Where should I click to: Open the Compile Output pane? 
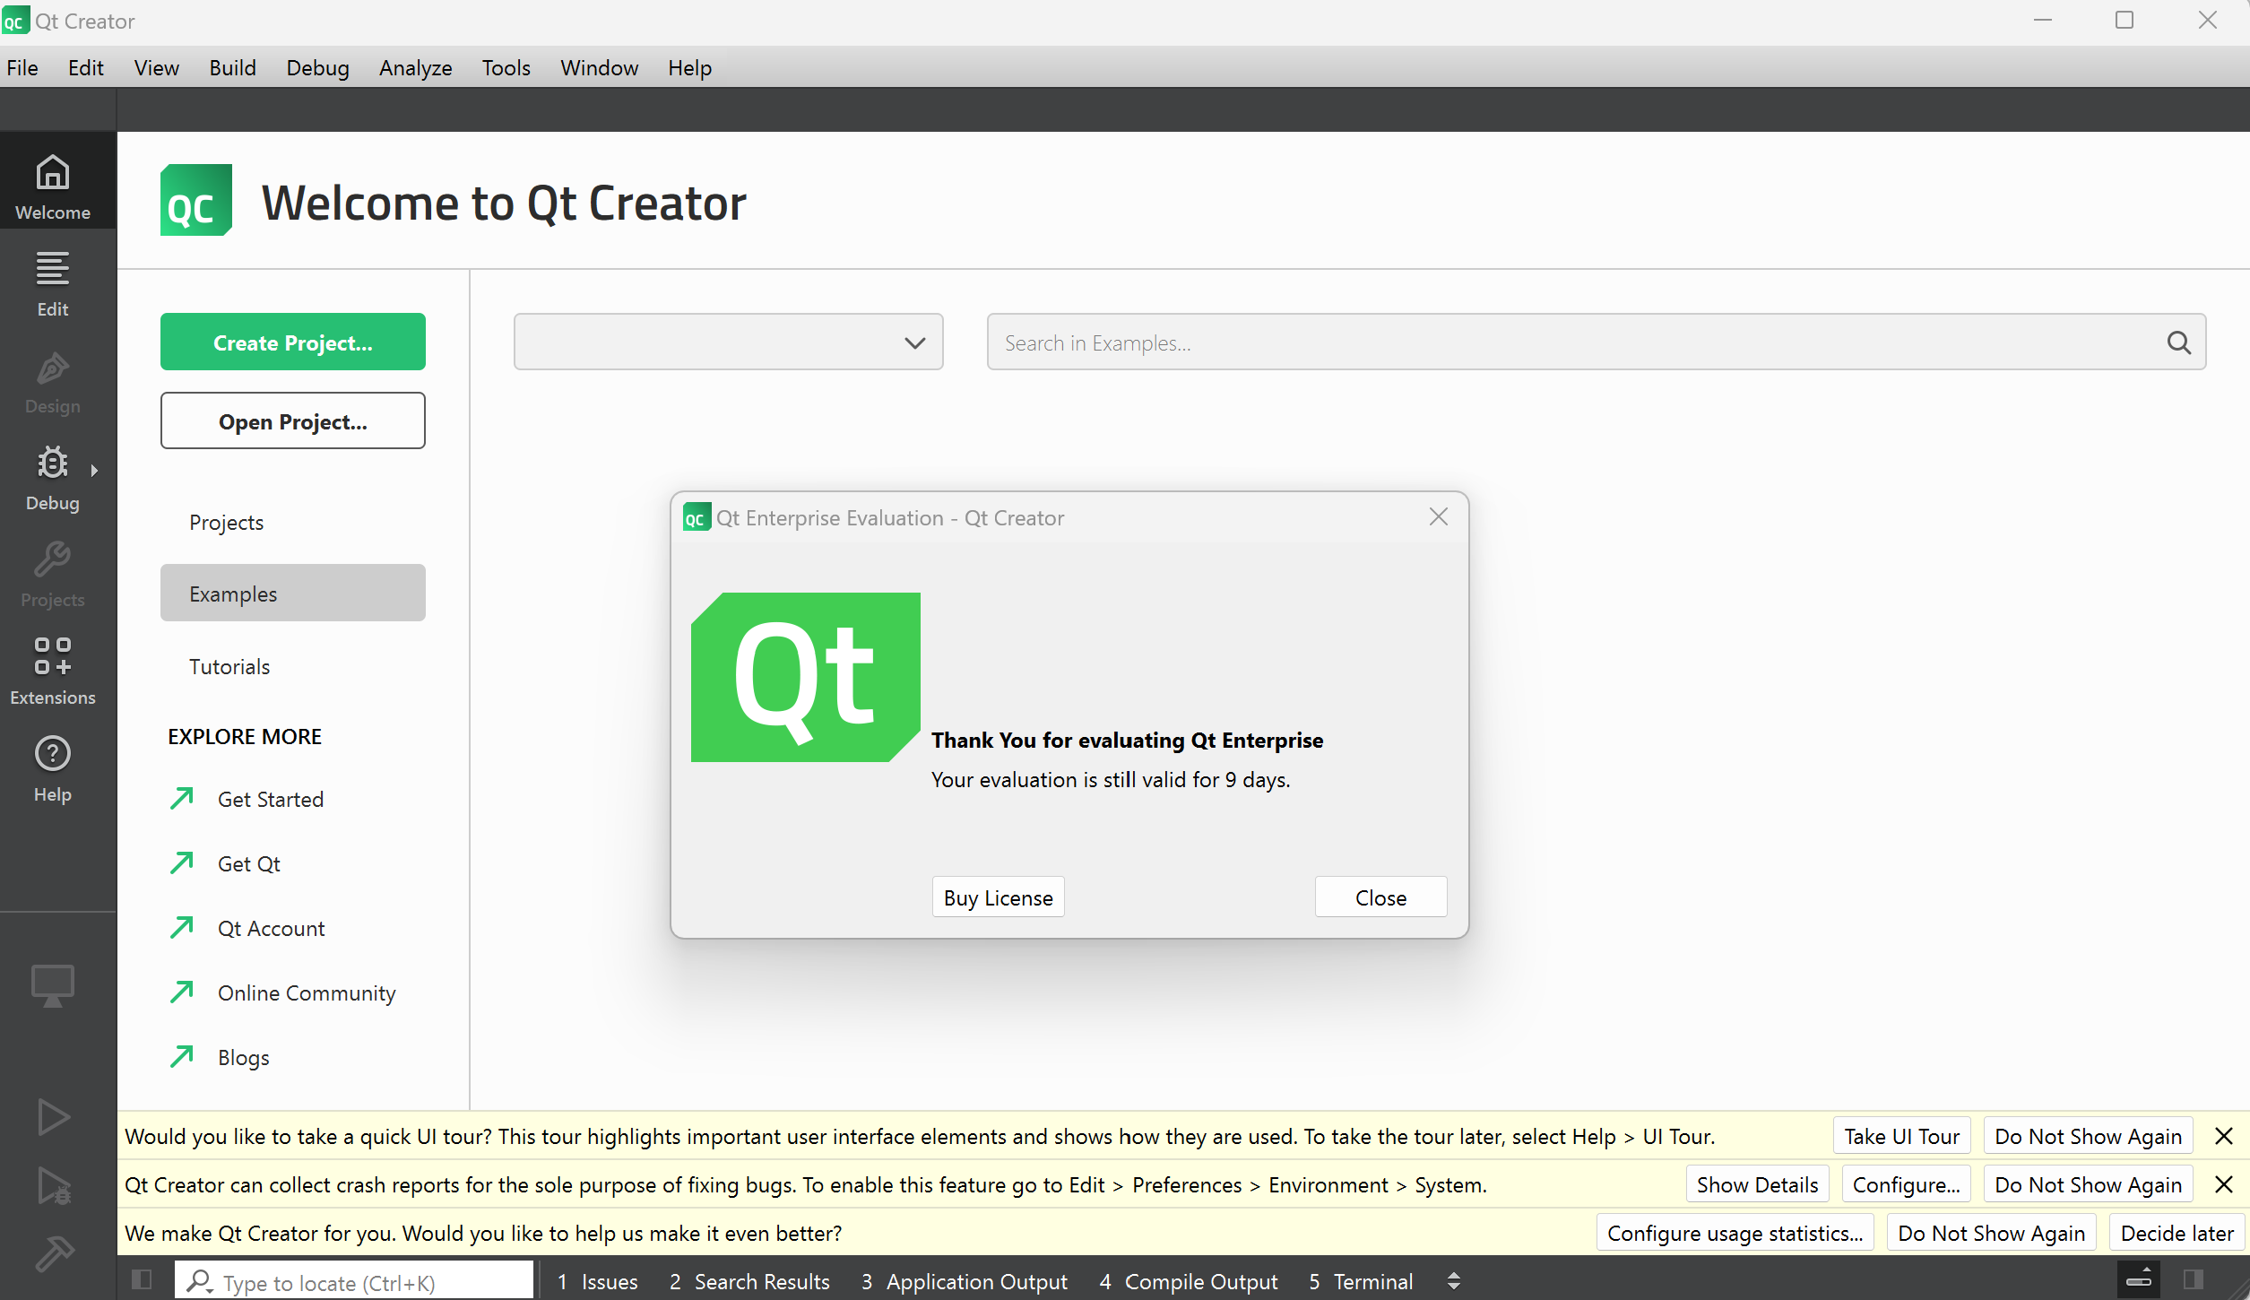(x=1190, y=1281)
